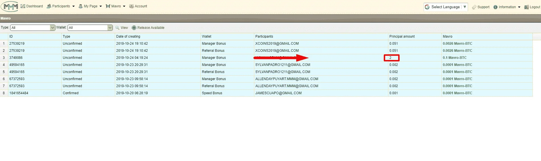Click the 0.1 Mavro-BTC value
The image size is (541, 161).
point(455,58)
